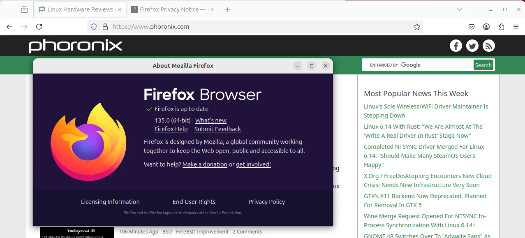Open the Save to Pocket icon

tap(472, 27)
